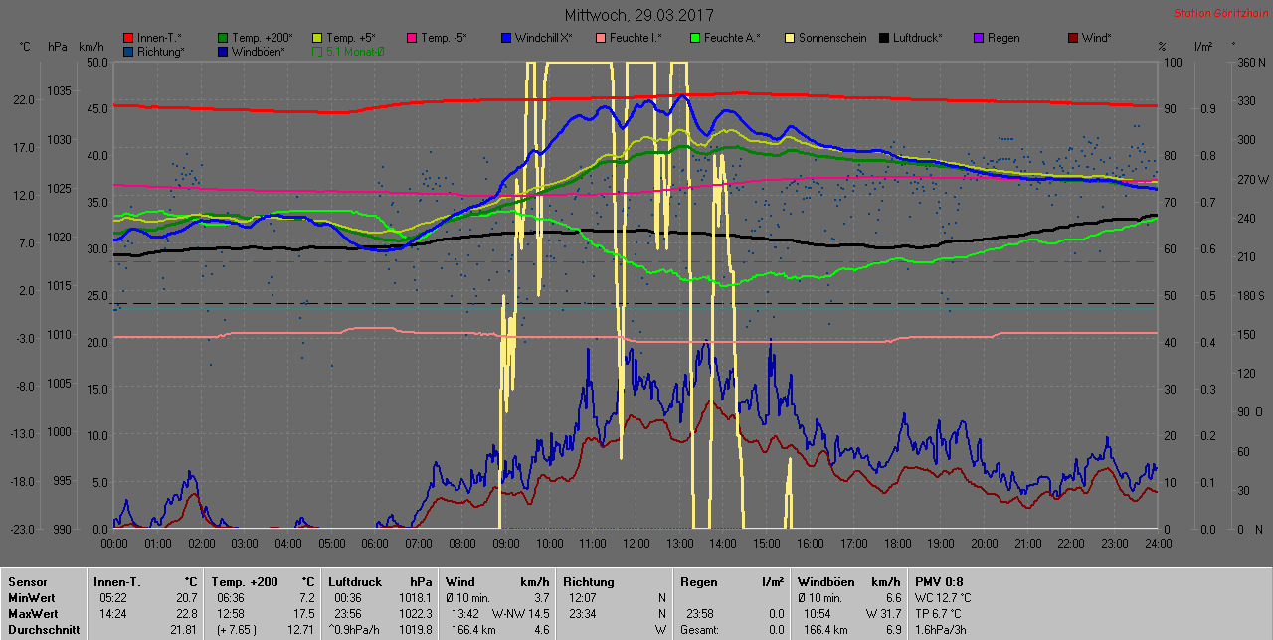Select the Luftdruck* legend label
This screenshot has height=640, width=1273.
(918, 38)
